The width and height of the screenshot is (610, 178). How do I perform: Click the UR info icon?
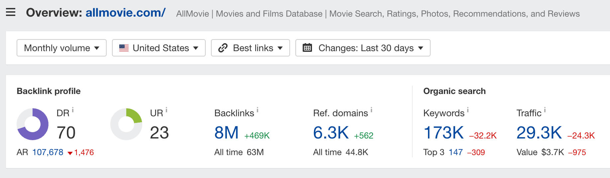coord(166,110)
